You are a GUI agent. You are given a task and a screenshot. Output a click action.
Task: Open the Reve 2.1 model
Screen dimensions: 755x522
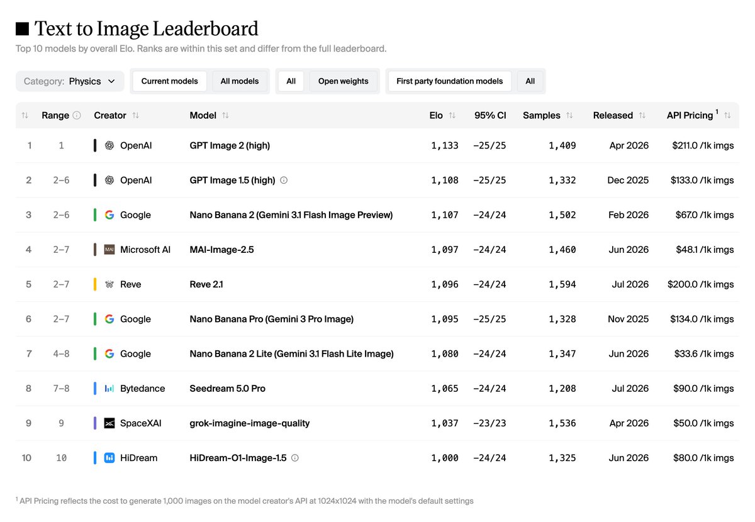[206, 284]
